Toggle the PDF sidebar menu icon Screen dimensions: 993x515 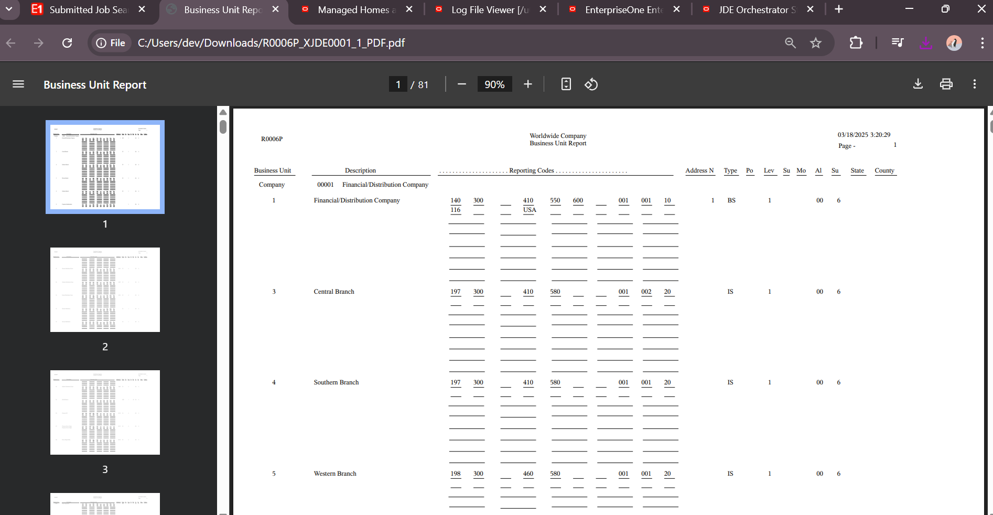18,84
